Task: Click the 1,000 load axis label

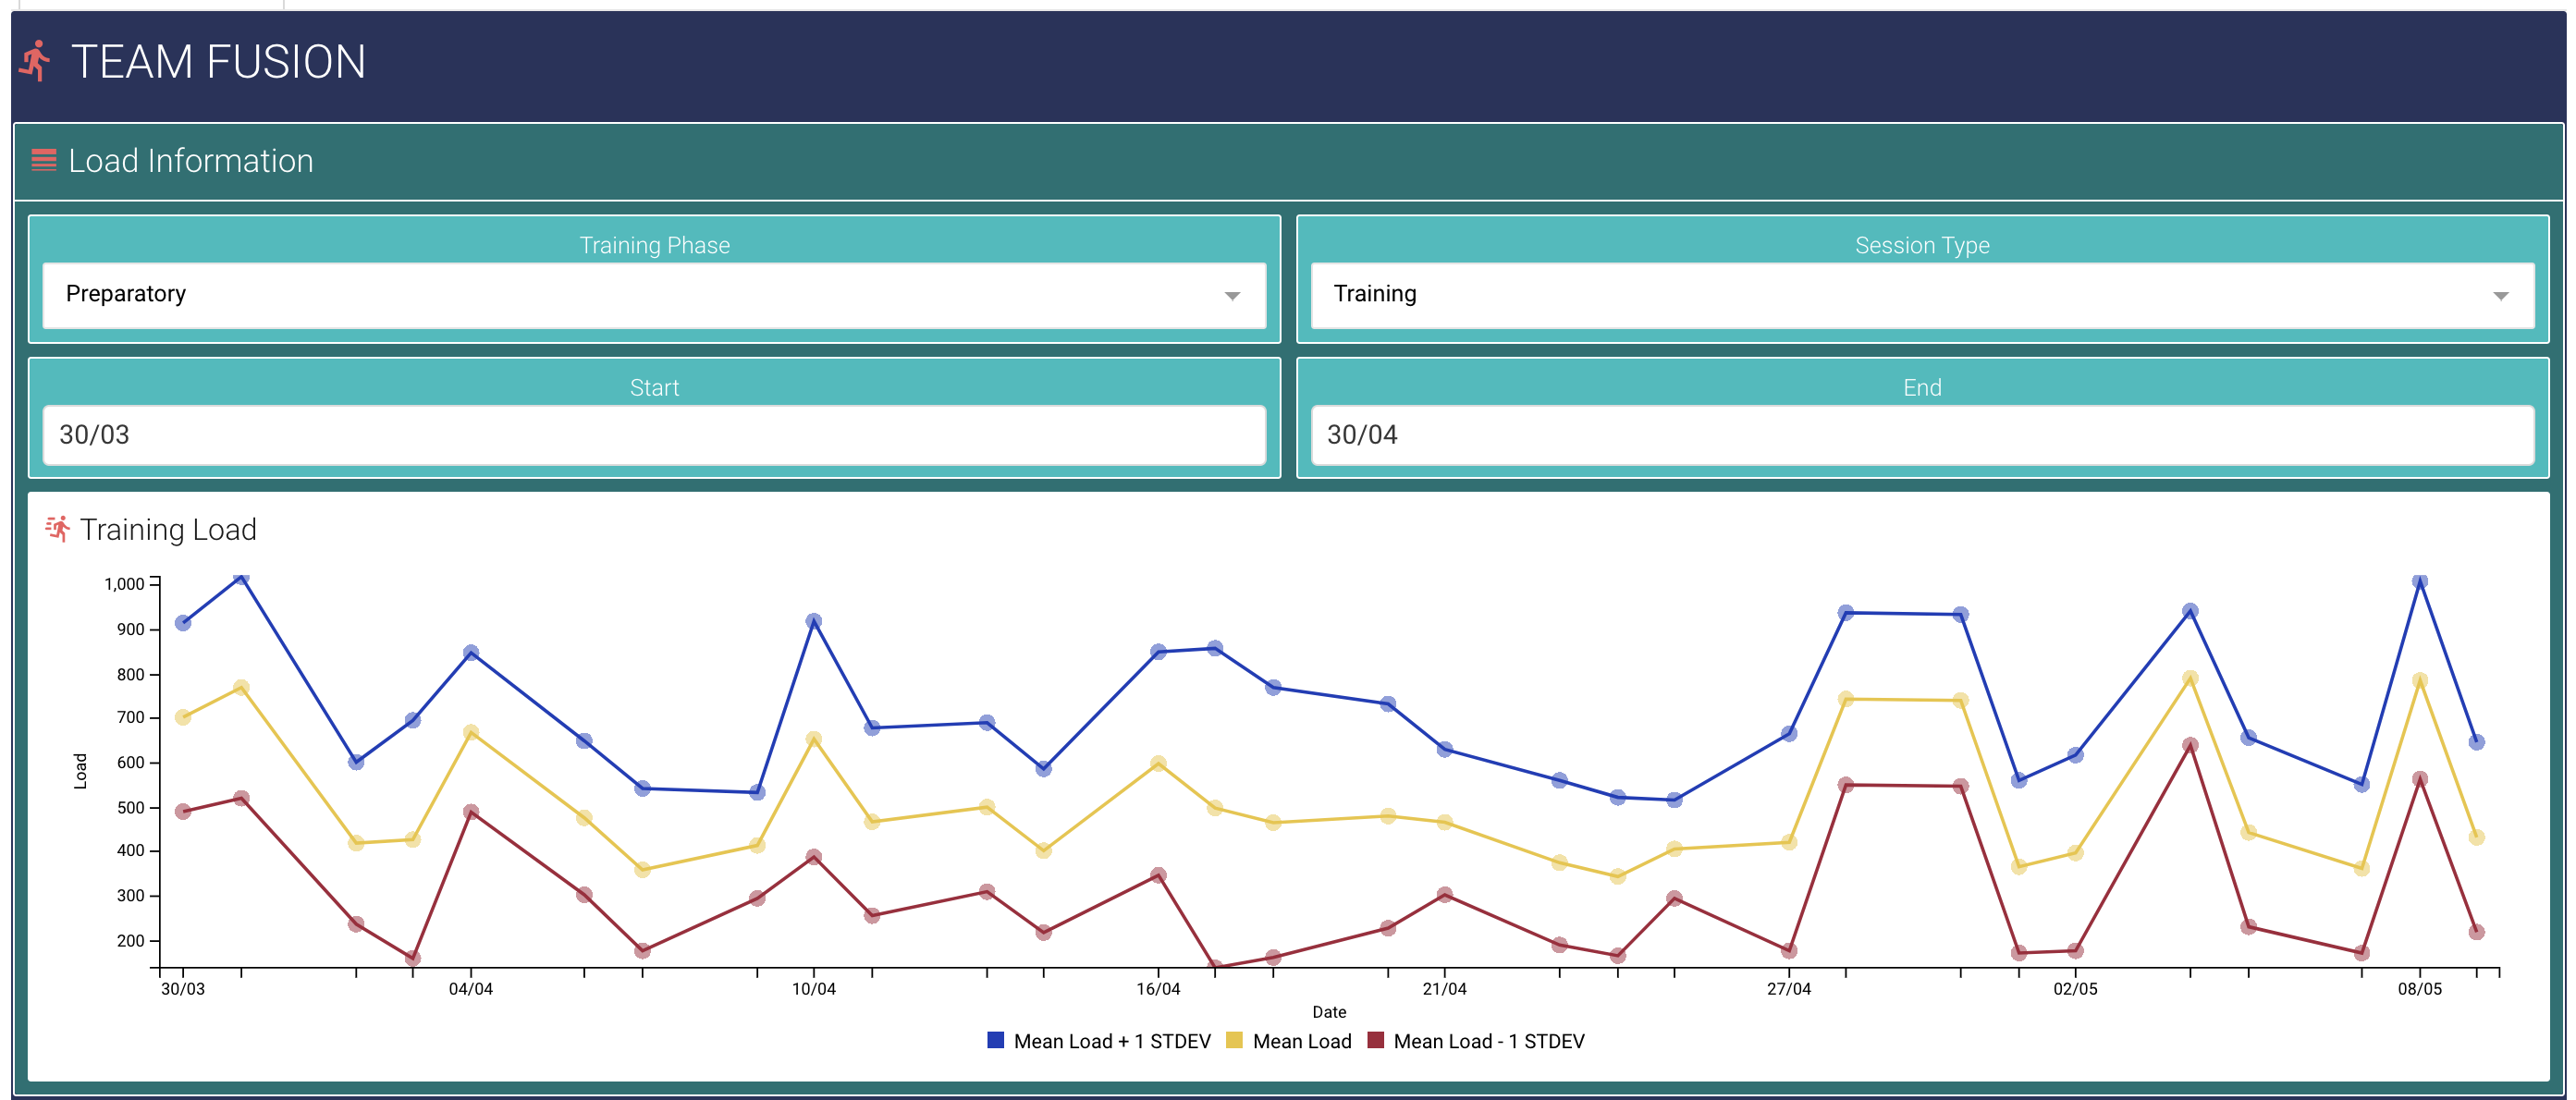Action: [x=124, y=584]
